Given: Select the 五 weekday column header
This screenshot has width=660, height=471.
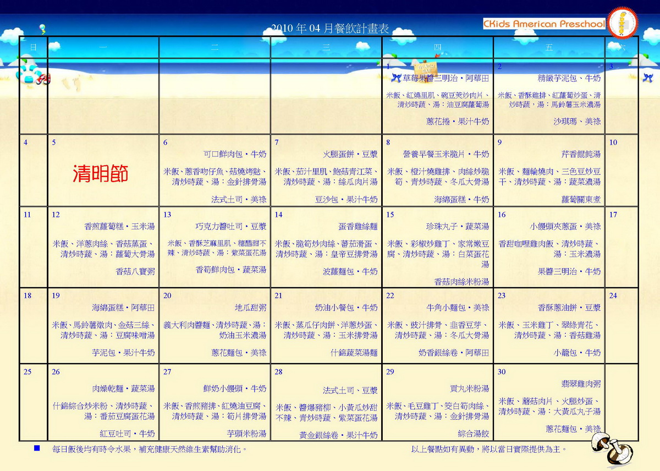Looking at the screenshot, I should (x=549, y=47).
